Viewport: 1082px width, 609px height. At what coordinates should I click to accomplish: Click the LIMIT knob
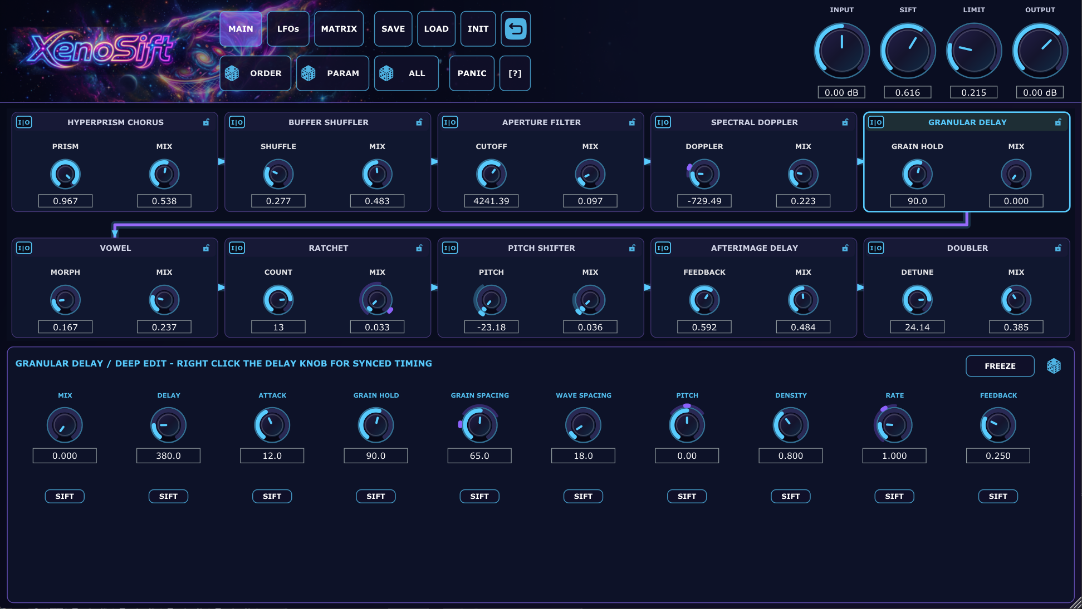(974, 51)
